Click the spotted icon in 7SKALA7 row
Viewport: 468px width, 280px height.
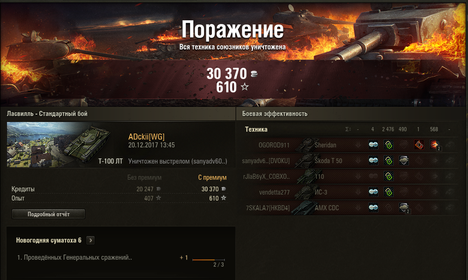pos(373,207)
